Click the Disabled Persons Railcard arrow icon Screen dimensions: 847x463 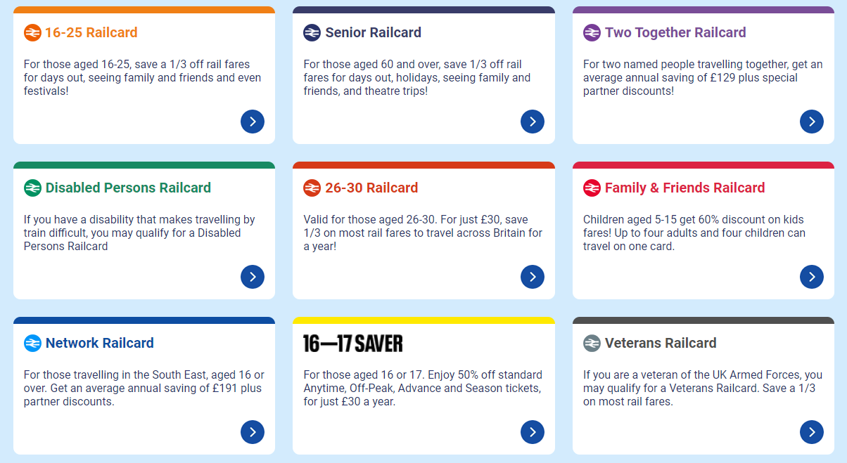[253, 277]
